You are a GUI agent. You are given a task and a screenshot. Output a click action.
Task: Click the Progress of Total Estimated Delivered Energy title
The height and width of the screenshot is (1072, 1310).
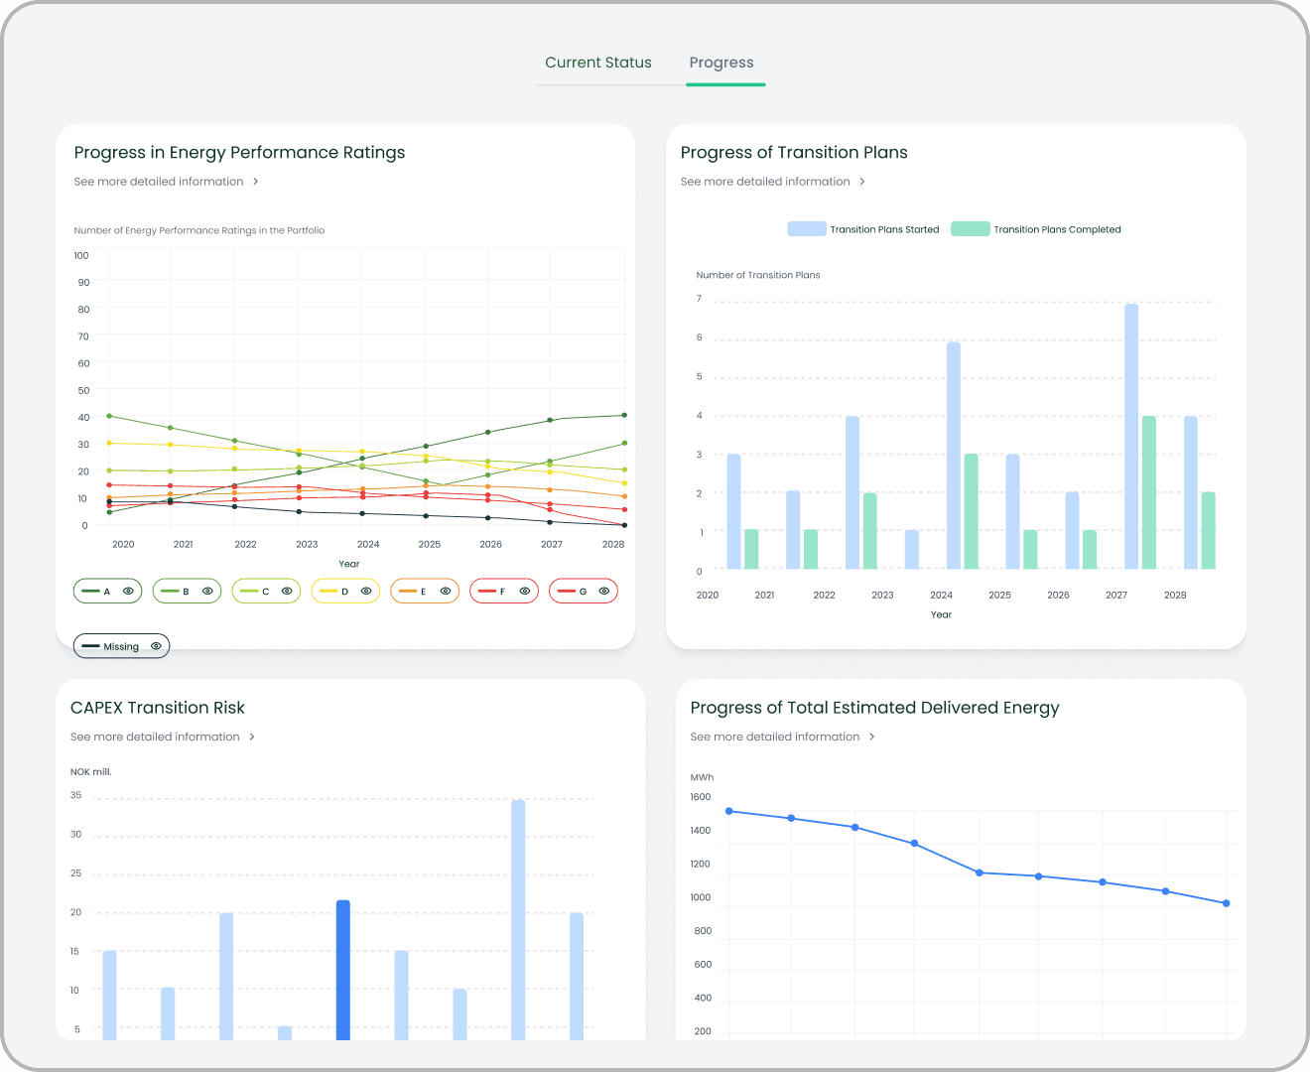click(x=874, y=708)
